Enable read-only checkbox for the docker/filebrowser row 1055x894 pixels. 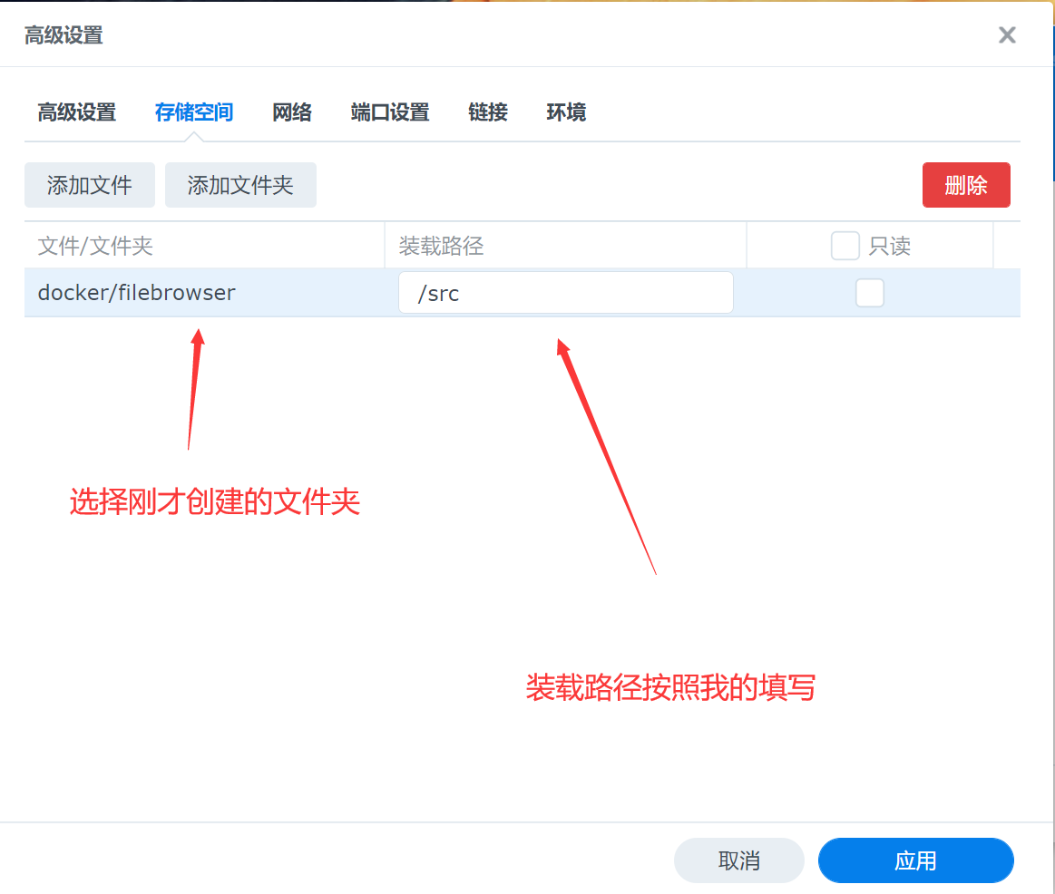870,293
